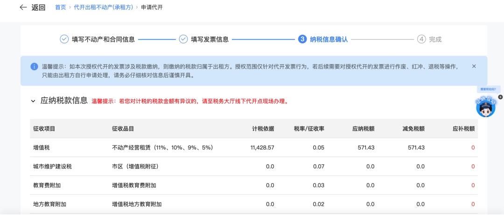Select the 纳税信息确认 step label

pos(329,40)
